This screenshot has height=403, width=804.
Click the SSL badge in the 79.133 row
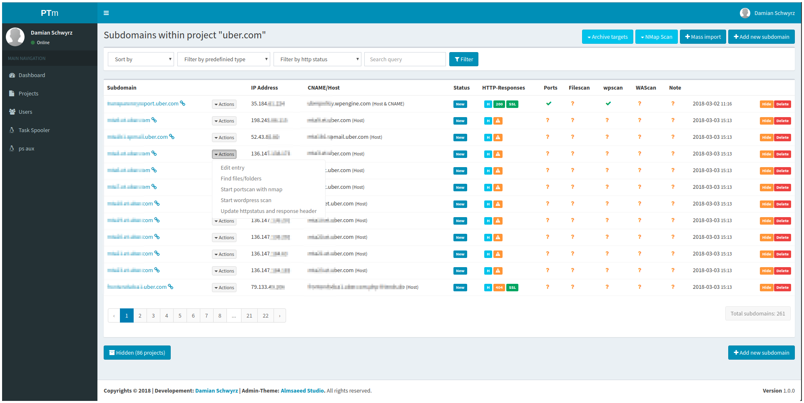[x=512, y=288]
